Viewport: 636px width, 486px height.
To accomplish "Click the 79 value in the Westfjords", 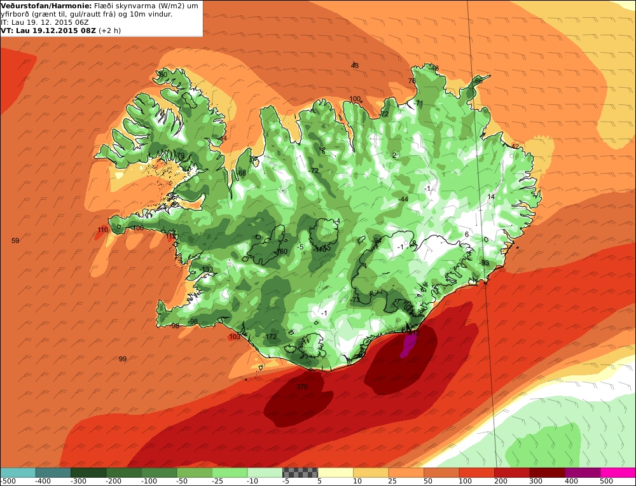I will coord(180,155).
